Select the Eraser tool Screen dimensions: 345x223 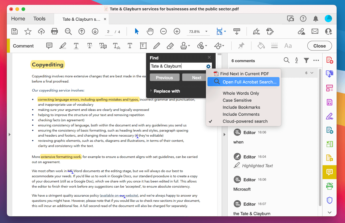[x=170, y=46]
